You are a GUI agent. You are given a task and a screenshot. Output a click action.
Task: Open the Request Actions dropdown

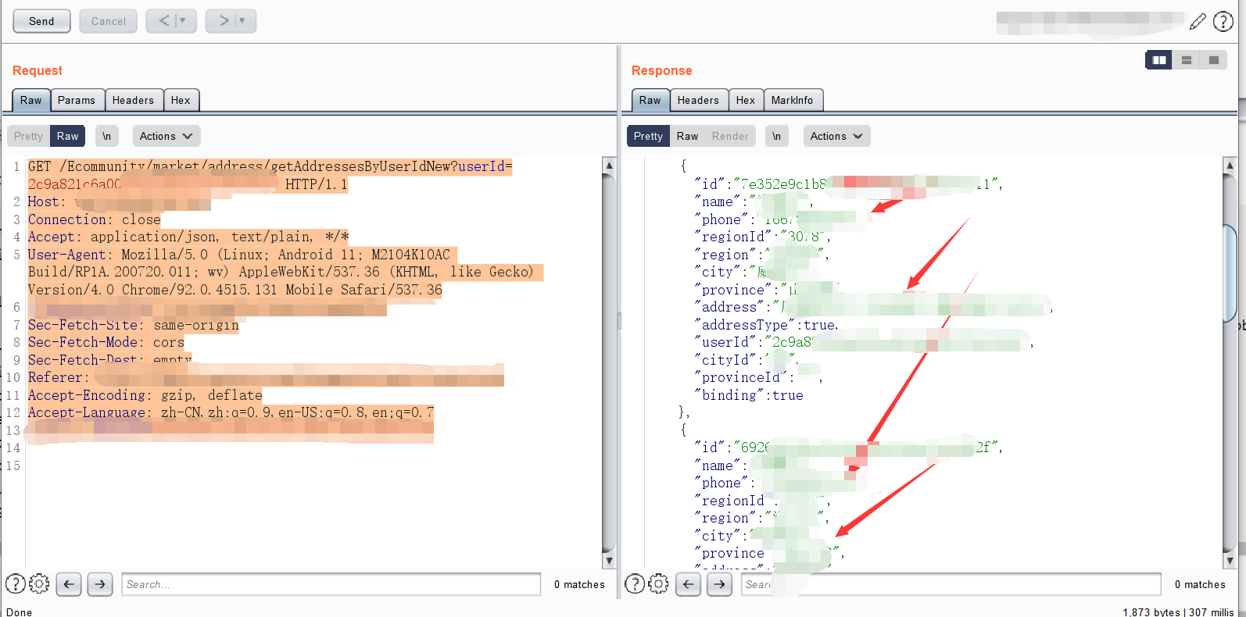pyautogui.click(x=166, y=136)
